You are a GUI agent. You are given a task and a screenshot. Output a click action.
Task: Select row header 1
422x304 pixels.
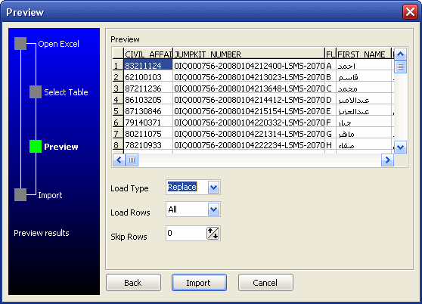click(118, 65)
